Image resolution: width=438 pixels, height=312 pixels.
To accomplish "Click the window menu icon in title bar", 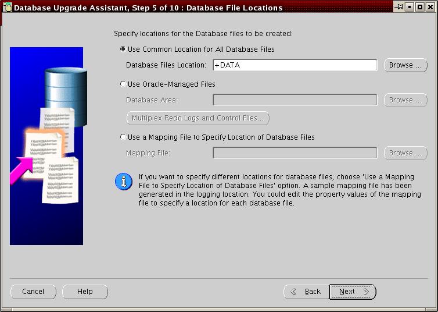I will pos(6,8).
